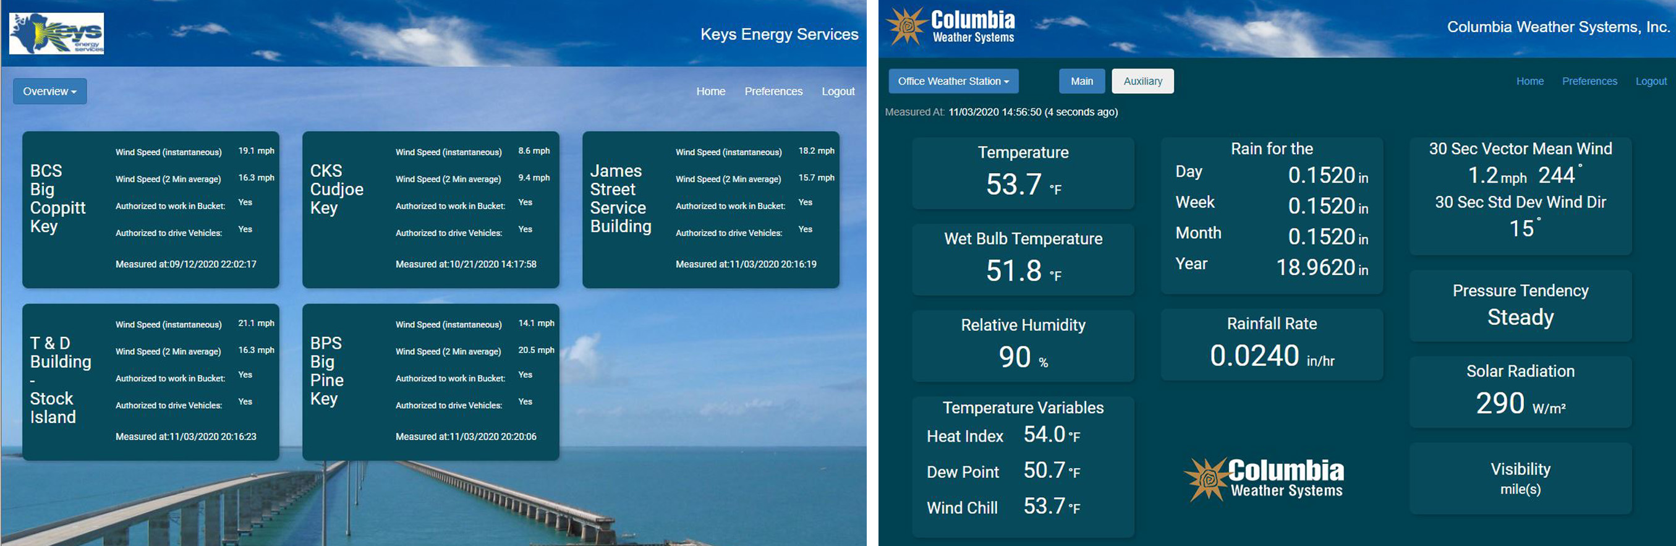Open the Keys Energy Services logo
Screen dimensions: 1676x546
point(57,33)
